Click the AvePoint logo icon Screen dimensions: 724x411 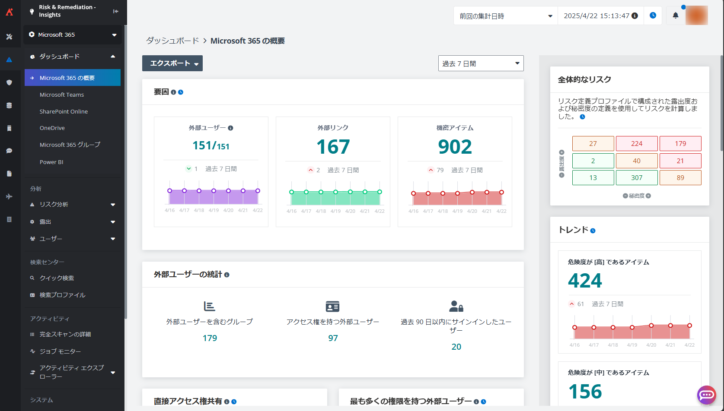[x=9, y=12]
